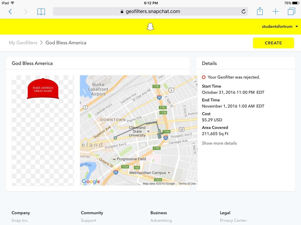Click the Snapchat ghost logo
Image resolution: width=301 pixels, height=225 pixels.
pyautogui.click(x=150, y=26)
